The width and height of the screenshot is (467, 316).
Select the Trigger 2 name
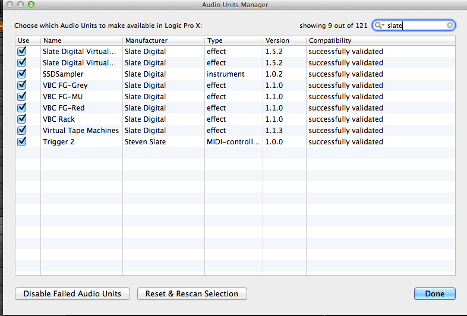pos(58,142)
